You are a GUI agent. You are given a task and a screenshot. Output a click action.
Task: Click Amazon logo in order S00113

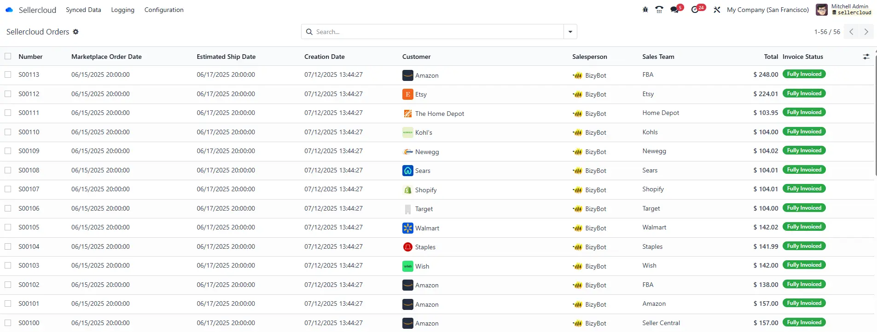(408, 75)
